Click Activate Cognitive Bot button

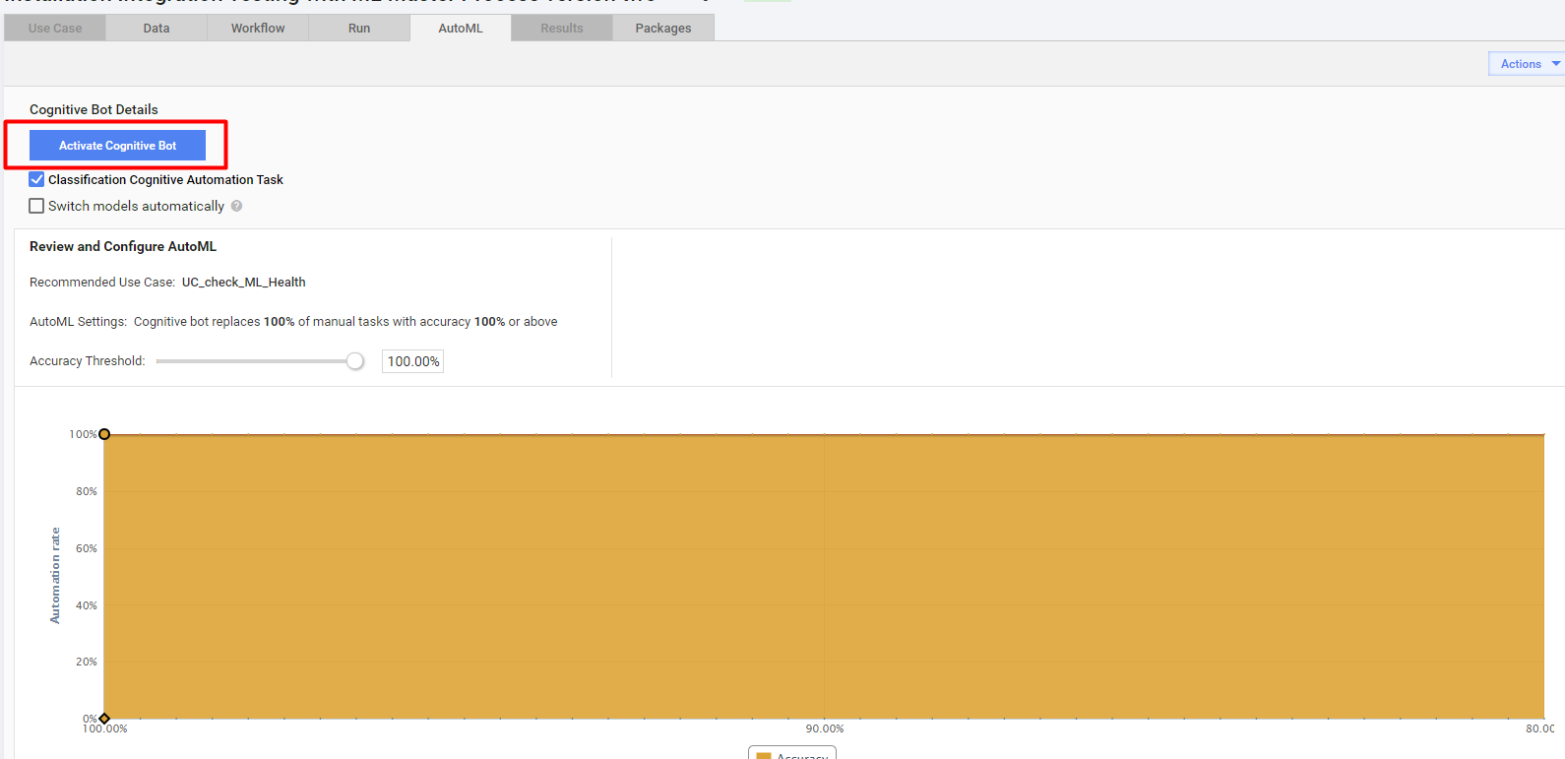[x=117, y=146]
